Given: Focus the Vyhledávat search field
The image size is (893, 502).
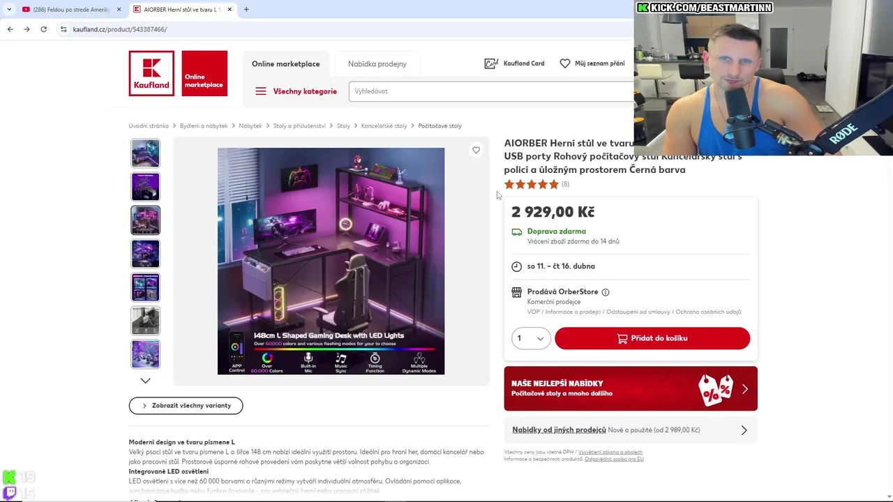Looking at the screenshot, I should [491, 91].
